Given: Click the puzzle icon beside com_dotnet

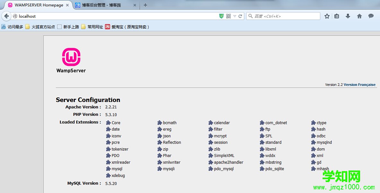Looking at the screenshot, I should point(262,123).
